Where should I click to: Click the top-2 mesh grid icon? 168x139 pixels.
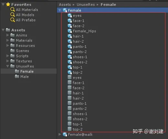click(x=70, y=129)
